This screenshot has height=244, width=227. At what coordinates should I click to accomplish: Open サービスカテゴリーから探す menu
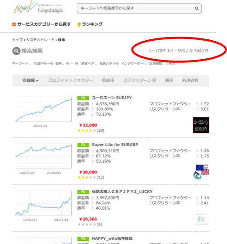44,24
